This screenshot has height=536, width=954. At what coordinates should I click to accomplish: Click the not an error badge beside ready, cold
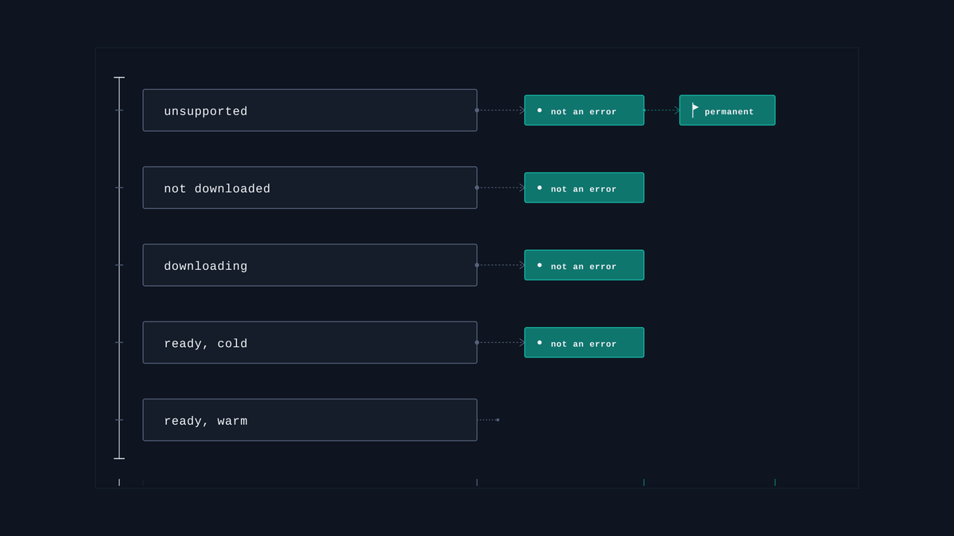[x=584, y=342]
